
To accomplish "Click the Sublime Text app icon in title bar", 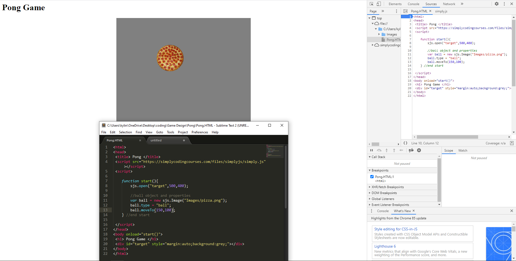I will pyautogui.click(x=104, y=125).
